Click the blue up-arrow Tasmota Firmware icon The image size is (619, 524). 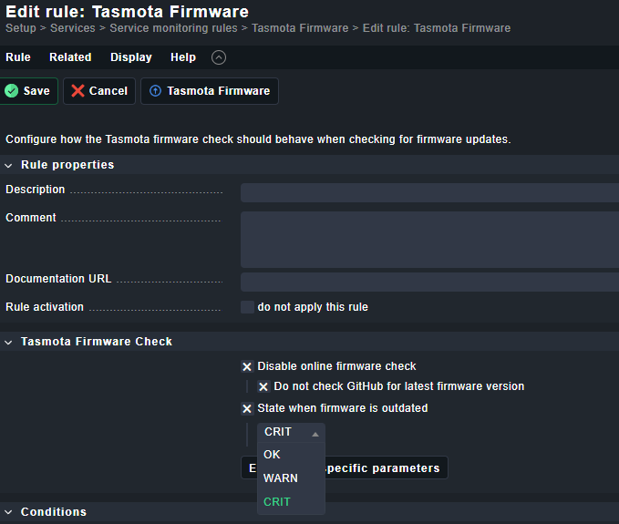tap(155, 91)
